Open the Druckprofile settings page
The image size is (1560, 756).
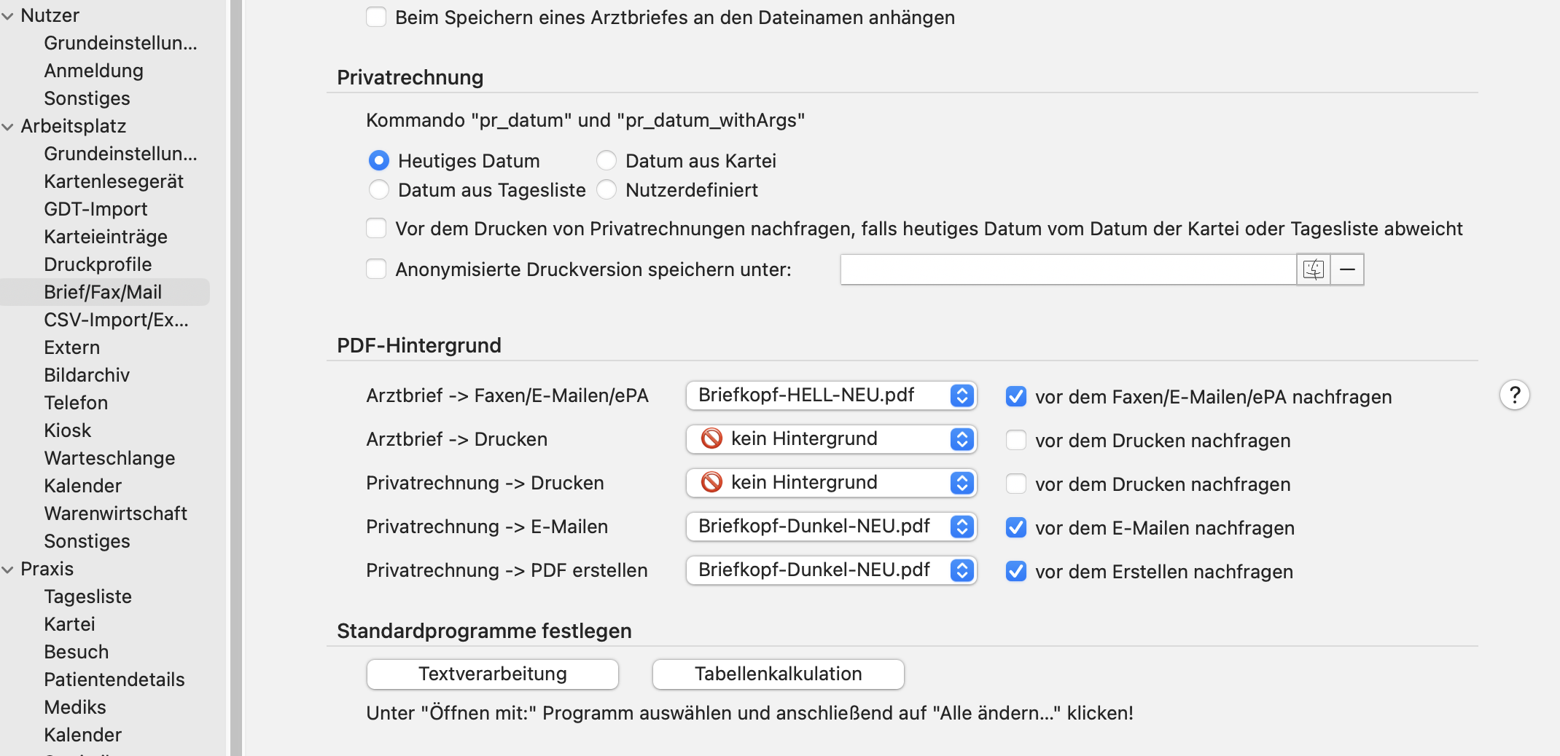[x=98, y=264]
